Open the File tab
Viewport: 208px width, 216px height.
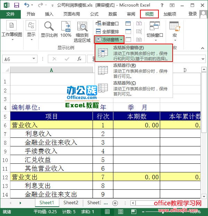point(10,14)
